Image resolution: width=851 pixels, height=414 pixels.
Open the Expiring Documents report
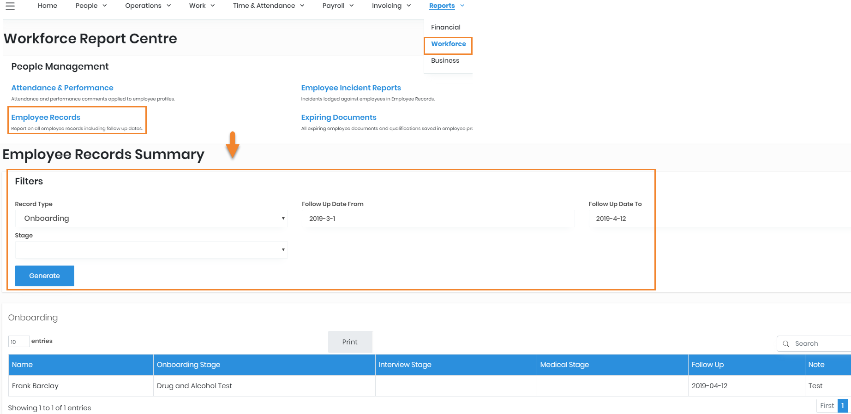[x=338, y=118]
